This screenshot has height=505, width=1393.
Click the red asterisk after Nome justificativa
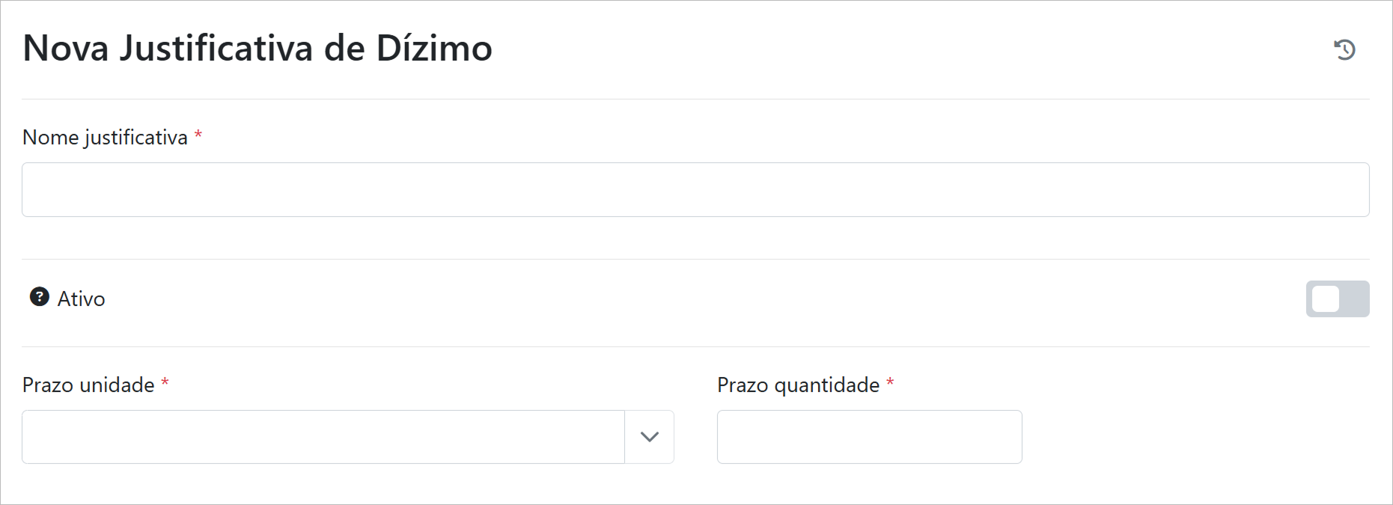click(x=198, y=136)
